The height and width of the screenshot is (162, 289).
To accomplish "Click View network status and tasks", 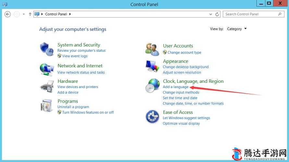I will point(81,72).
